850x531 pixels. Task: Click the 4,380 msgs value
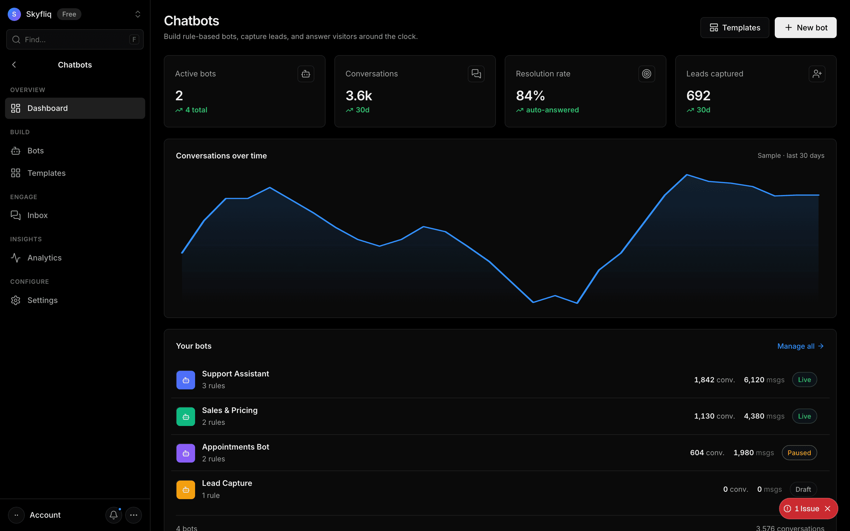click(764, 416)
